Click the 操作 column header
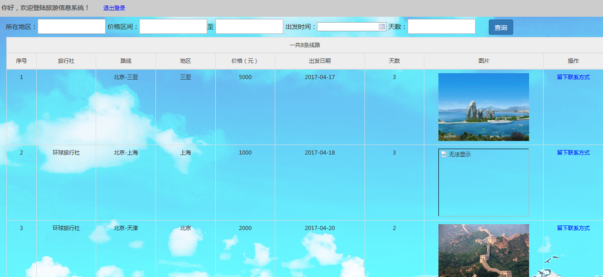603x277 pixels. (573, 61)
